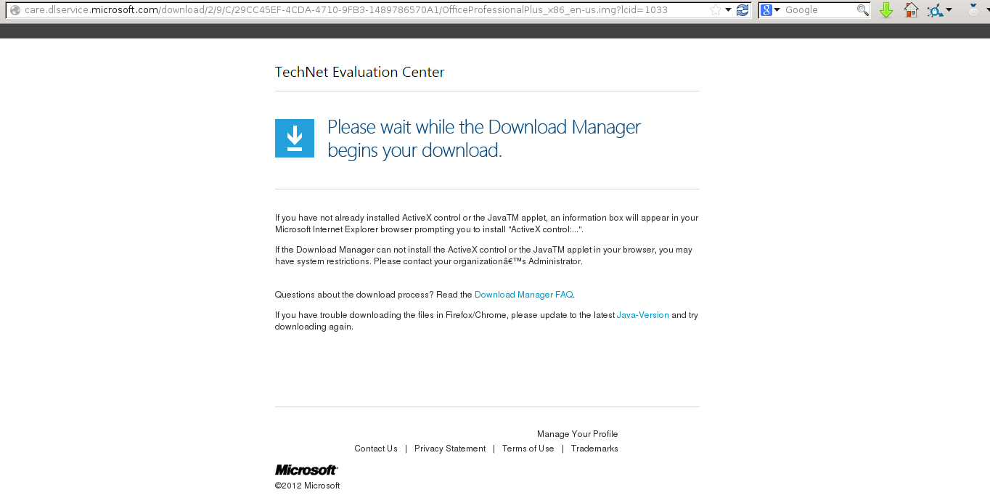Click the blue network add-on toolbar icon

click(935, 10)
